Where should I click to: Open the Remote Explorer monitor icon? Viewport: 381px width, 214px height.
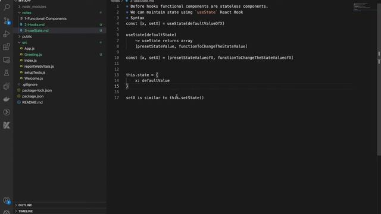click(7, 60)
